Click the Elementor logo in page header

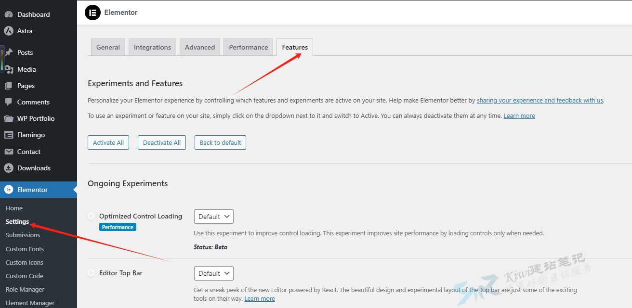click(x=92, y=13)
